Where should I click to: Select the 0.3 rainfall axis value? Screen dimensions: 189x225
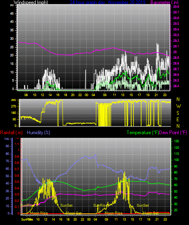pos(17,195)
